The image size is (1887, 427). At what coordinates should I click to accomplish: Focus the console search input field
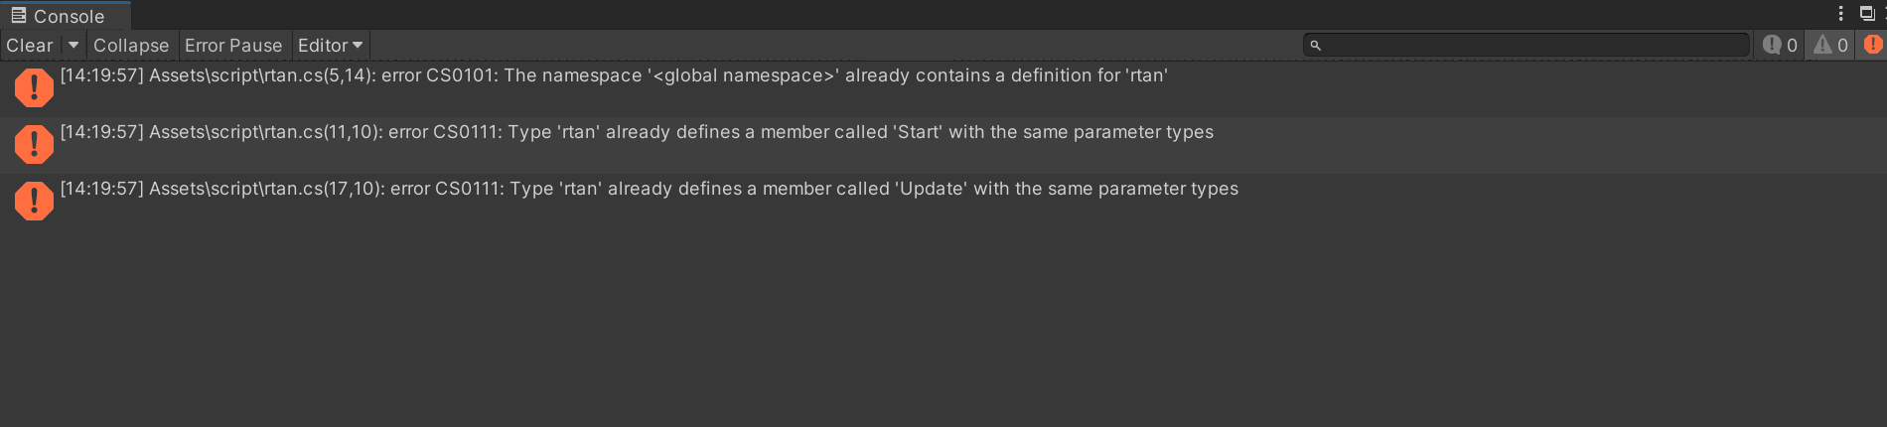pos(1526,46)
